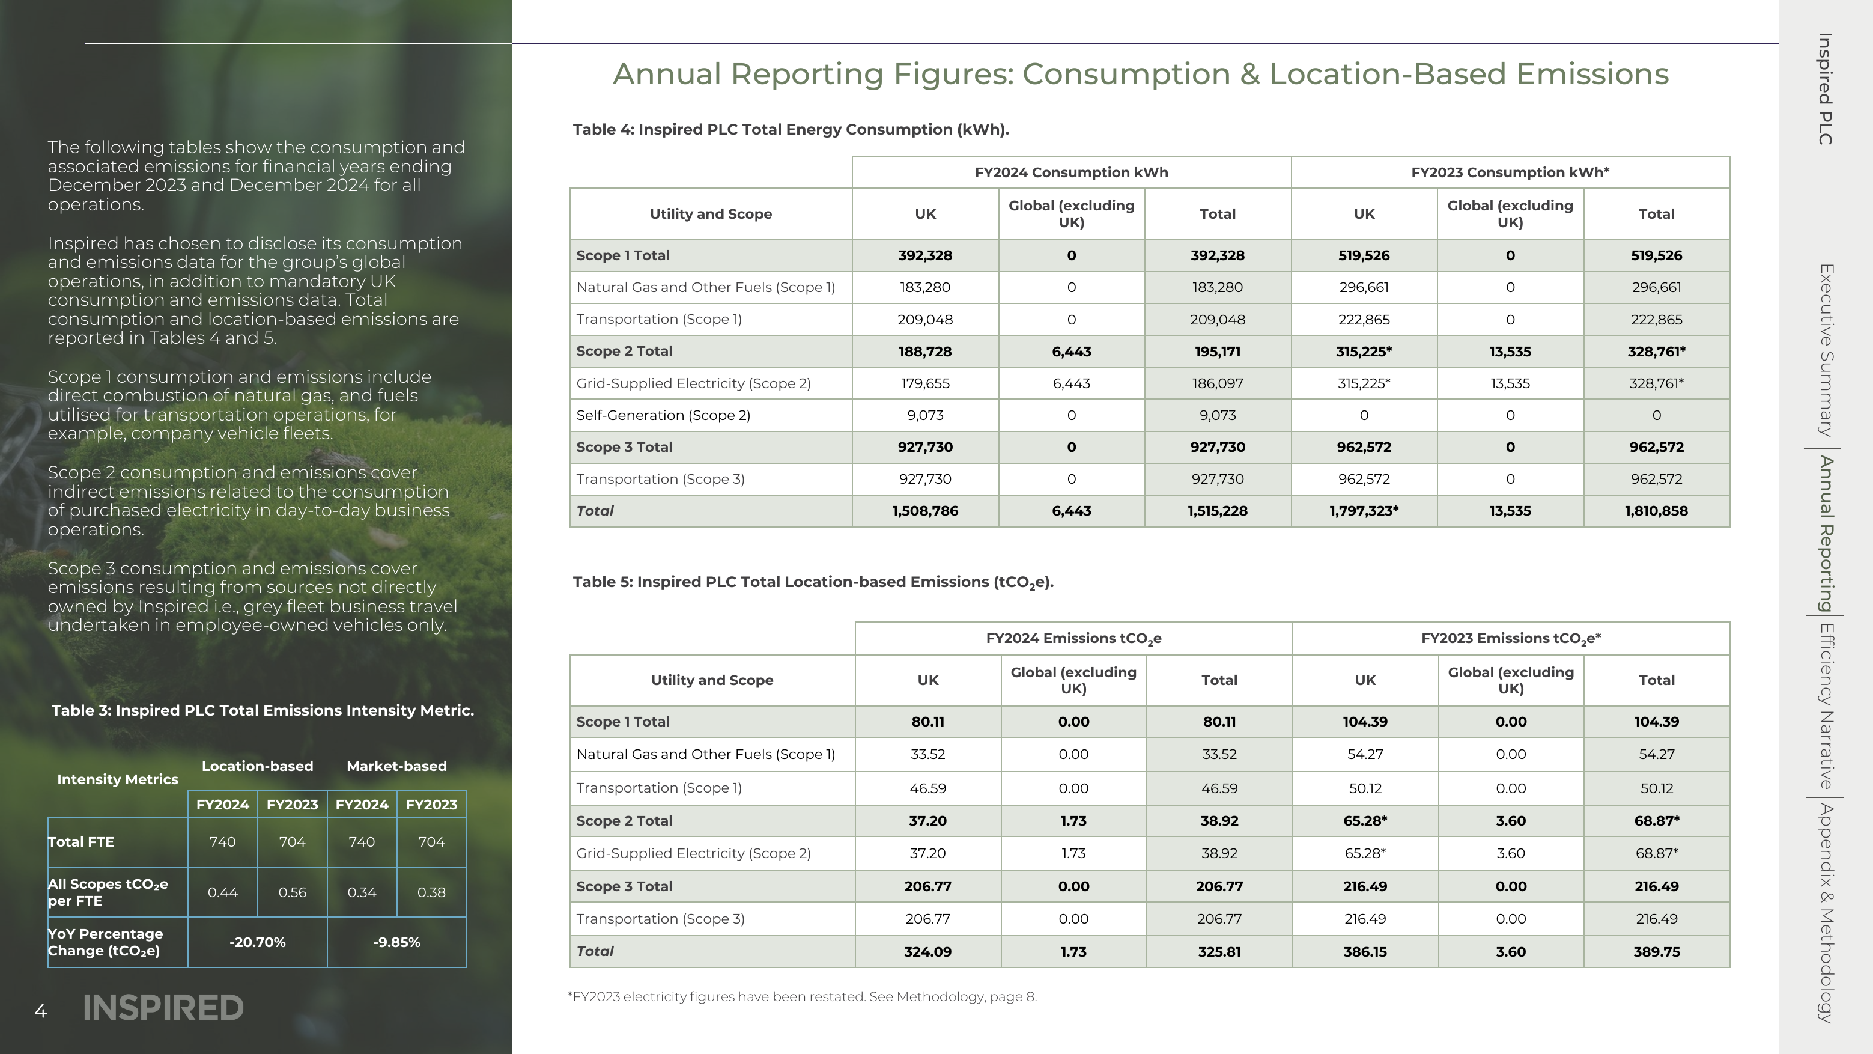Click the YoY Percentage Change row label
This screenshot has width=1873, height=1054.
106,943
